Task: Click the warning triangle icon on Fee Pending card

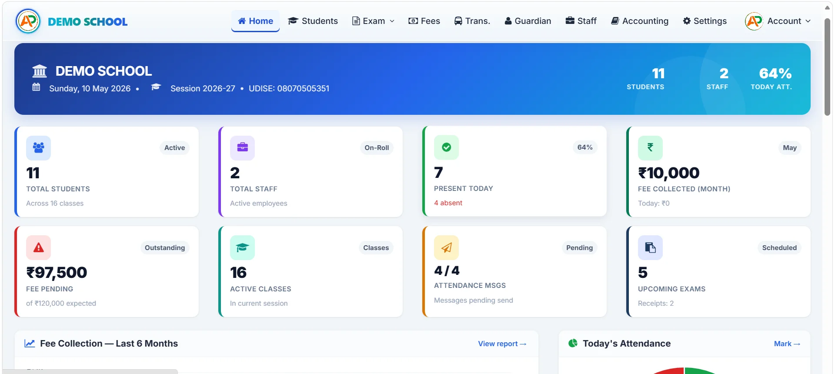Action: point(38,247)
